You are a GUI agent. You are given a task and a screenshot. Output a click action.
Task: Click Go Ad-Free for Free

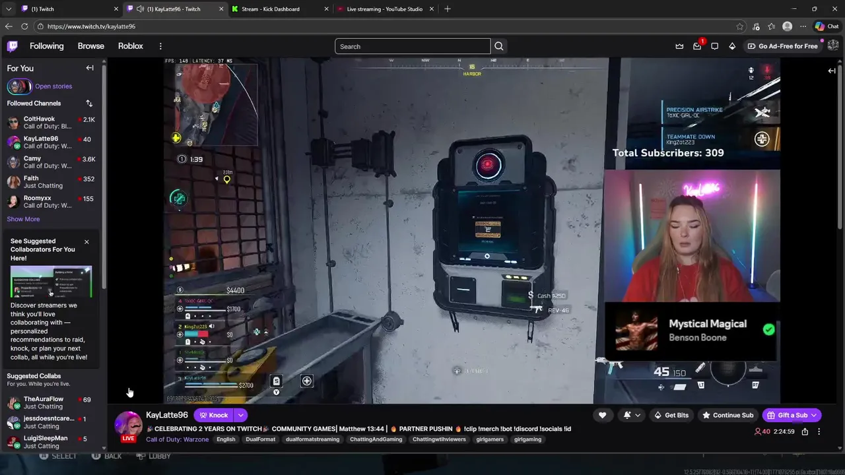tap(782, 46)
